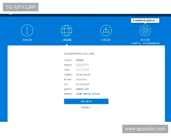Click the gateway value 124.64.216.1

(82, 80)
